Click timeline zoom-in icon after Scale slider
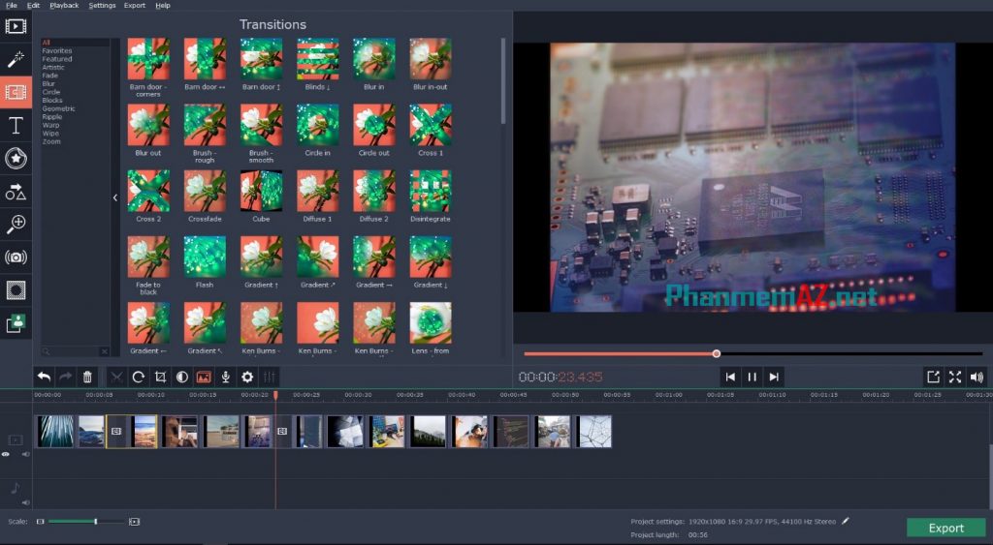Viewport: 993px width, 545px height. click(x=134, y=522)
